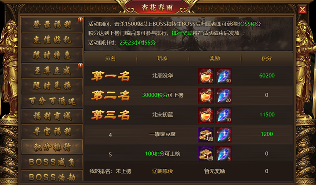The image size is (316, 185).
Task: Open the 百分百返还 tab
Action: (52, 101)
